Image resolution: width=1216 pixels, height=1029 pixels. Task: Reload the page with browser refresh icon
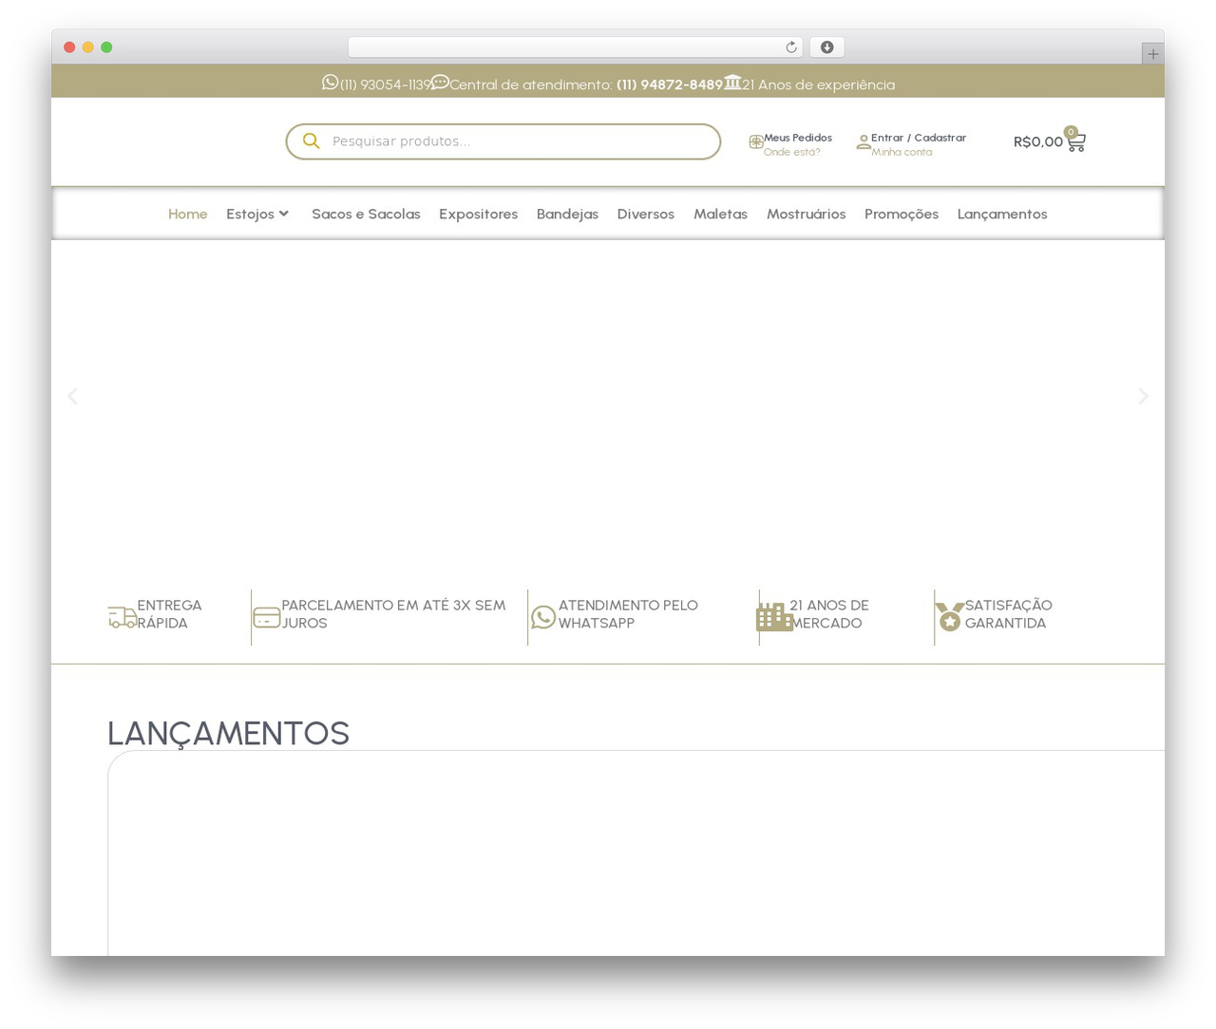click(790, 47)
